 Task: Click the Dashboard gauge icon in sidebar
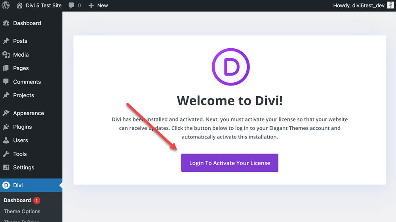pyautogui.click(x=6, y=23)
